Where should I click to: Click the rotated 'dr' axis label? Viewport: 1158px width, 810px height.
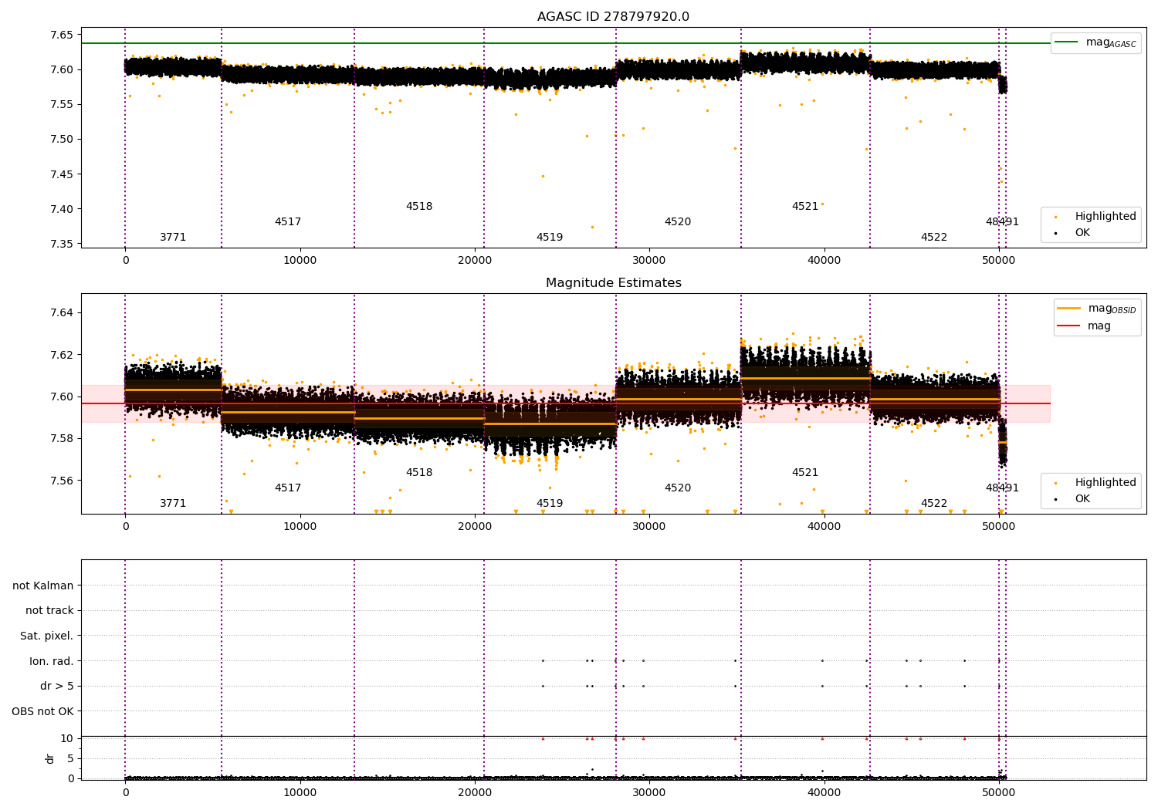(50, 758)
